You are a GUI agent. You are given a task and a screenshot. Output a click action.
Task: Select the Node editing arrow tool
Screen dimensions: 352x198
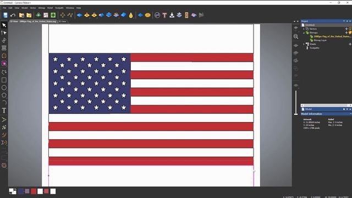tap(4, 33)
